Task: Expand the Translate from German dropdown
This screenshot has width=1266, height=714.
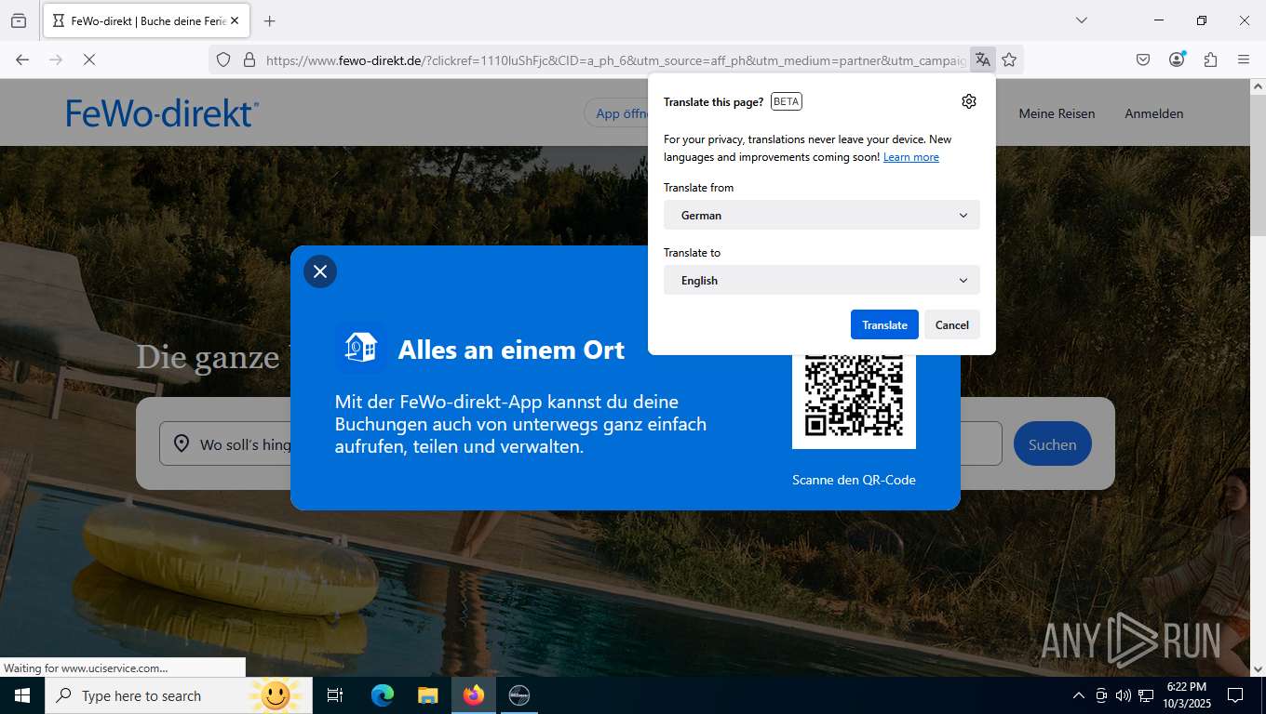Action: pyautogui.click(x=822, y=215)
